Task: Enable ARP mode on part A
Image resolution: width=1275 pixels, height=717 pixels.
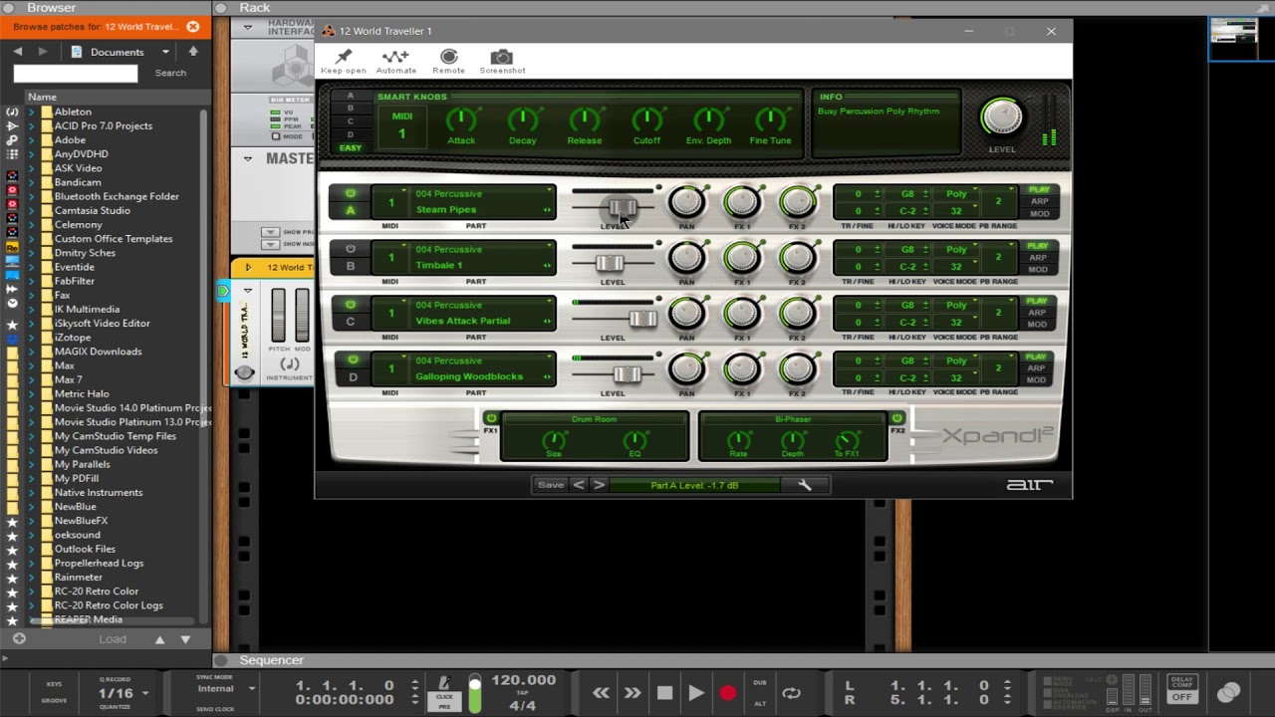Action: click(1039, 202)
